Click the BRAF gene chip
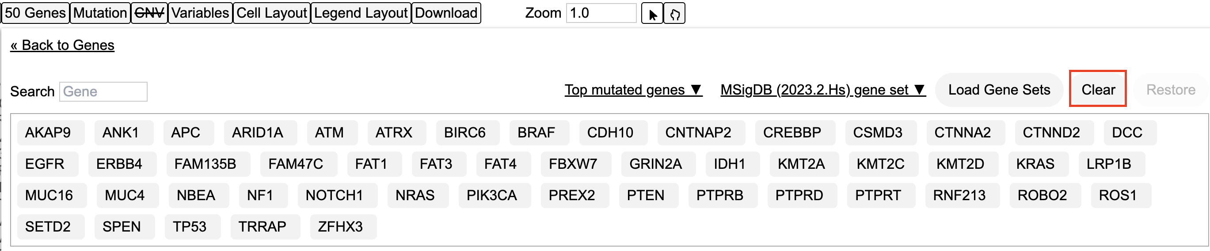 [x=536, y=133]
